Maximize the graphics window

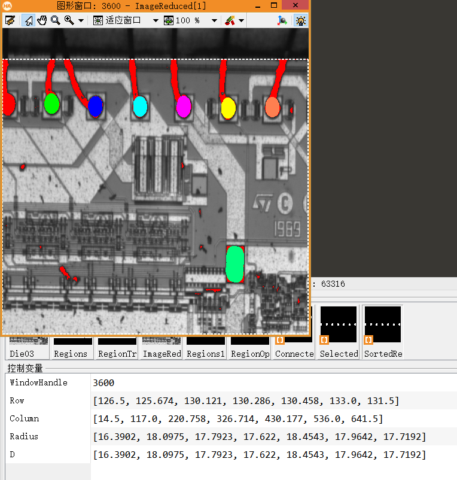pos(274,5)
